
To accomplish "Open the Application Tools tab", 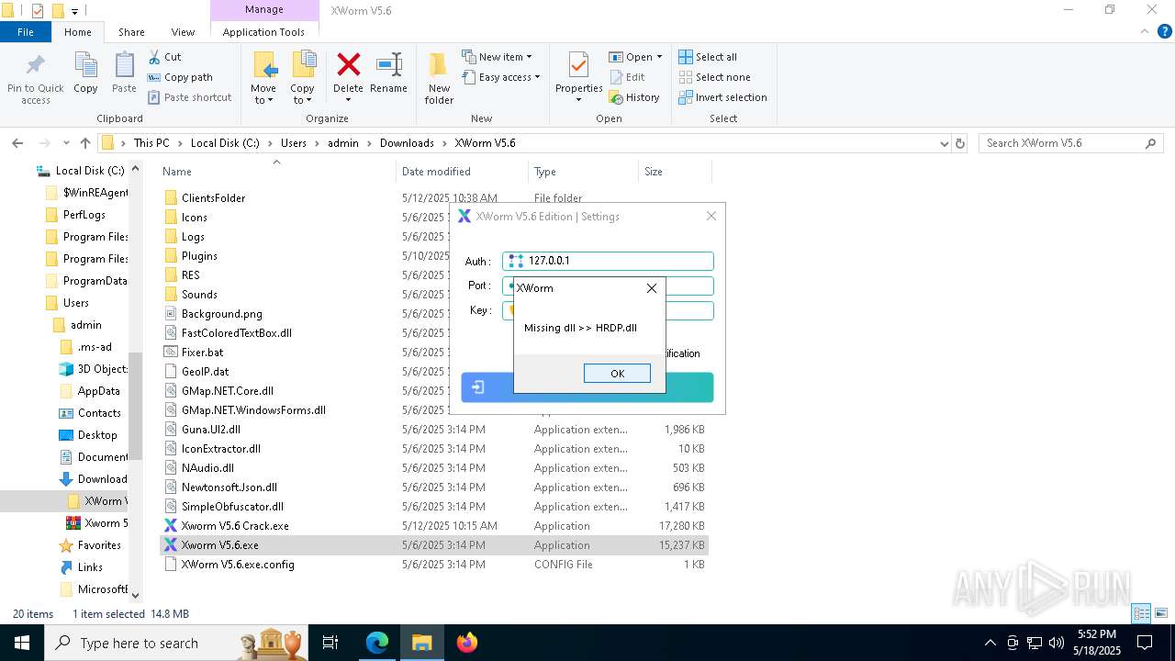I will click(263, 31).
